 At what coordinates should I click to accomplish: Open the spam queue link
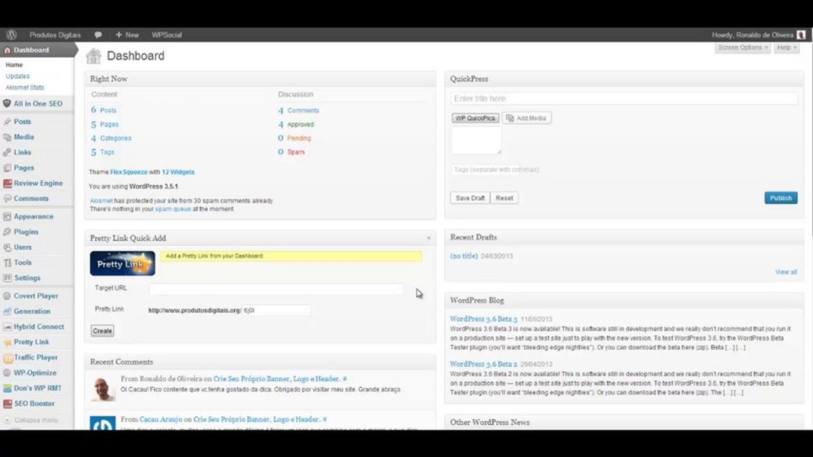coord(173,209)
